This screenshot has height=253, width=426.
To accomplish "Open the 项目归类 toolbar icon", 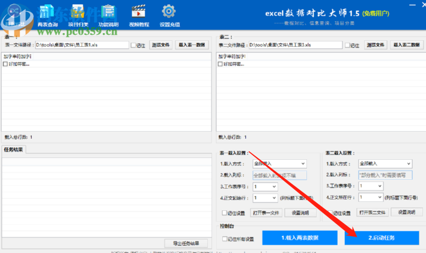I will pos(78,16).
